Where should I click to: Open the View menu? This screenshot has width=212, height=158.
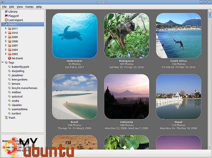click(20, 7)
